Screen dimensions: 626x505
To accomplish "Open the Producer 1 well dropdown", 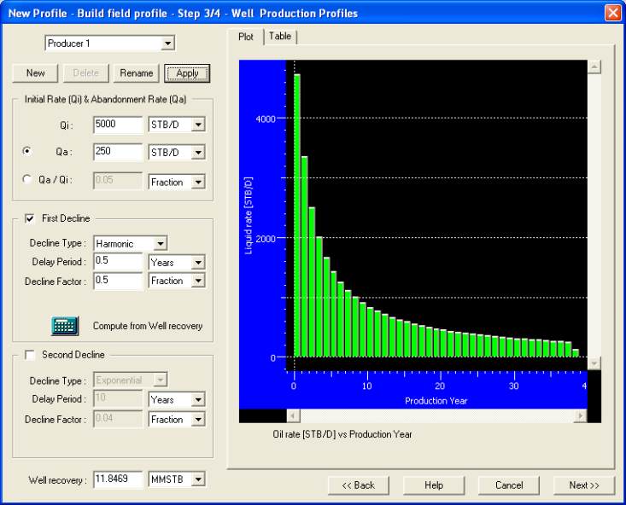I will (167, 44).
